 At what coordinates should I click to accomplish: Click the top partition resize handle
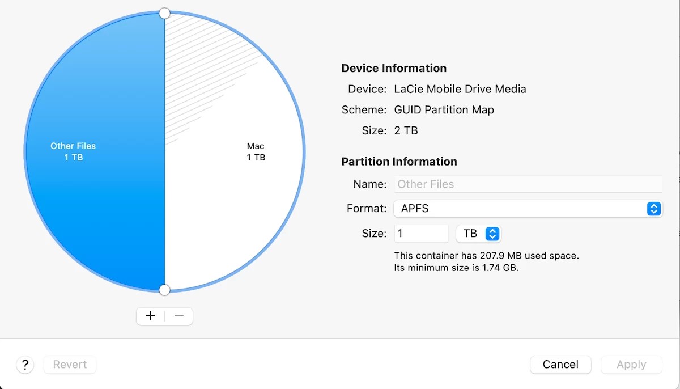(x=164, y=13)
